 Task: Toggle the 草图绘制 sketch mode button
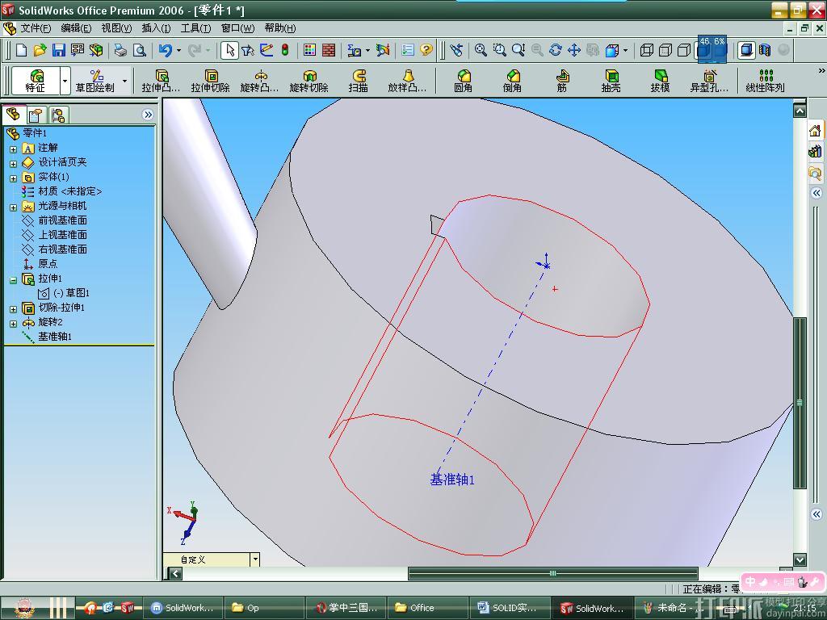click(x=95, y=81)
